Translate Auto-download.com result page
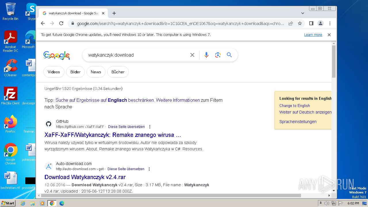 point(126,169)
